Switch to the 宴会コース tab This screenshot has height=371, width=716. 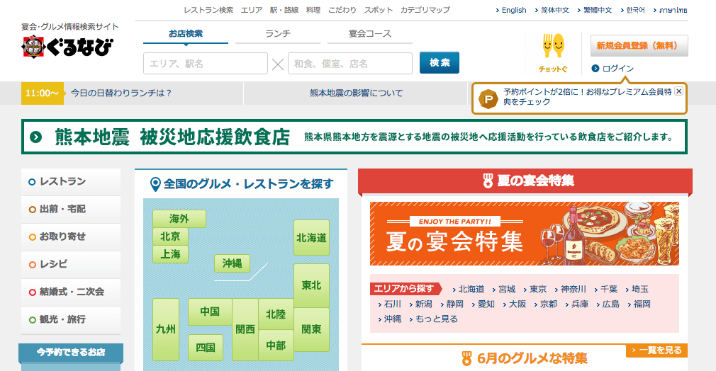(x=370, y=34)
